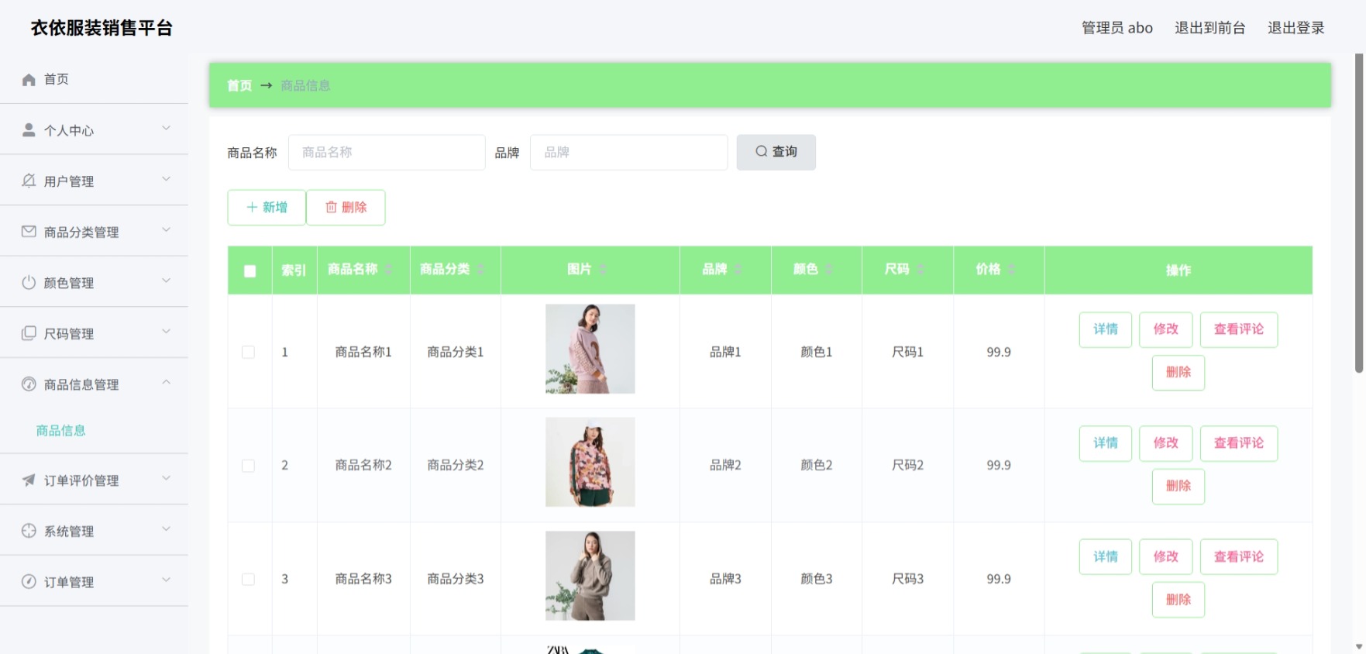Go to 首页 via the breadcrumb
This screenshot has height=654, width=1366.
click(239, 85)
